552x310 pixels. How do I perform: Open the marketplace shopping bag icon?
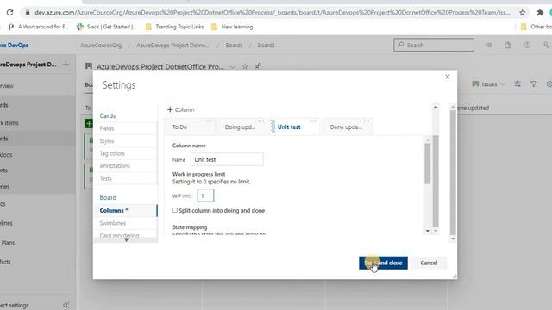(508, 45)
